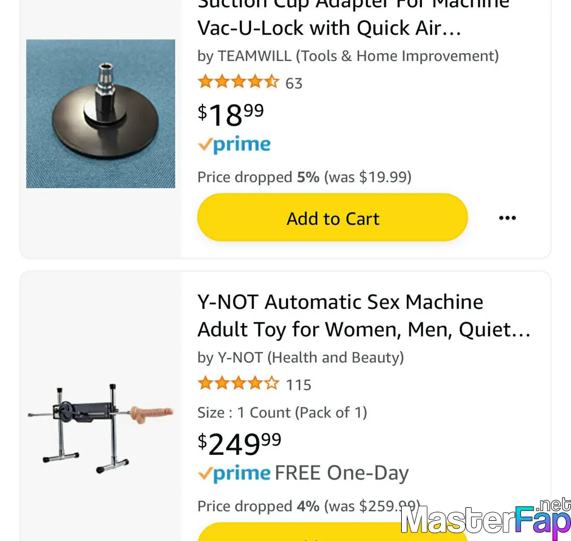Open the Y-NOT Automatic Sex Machine title link

click(x=364, y=316)
